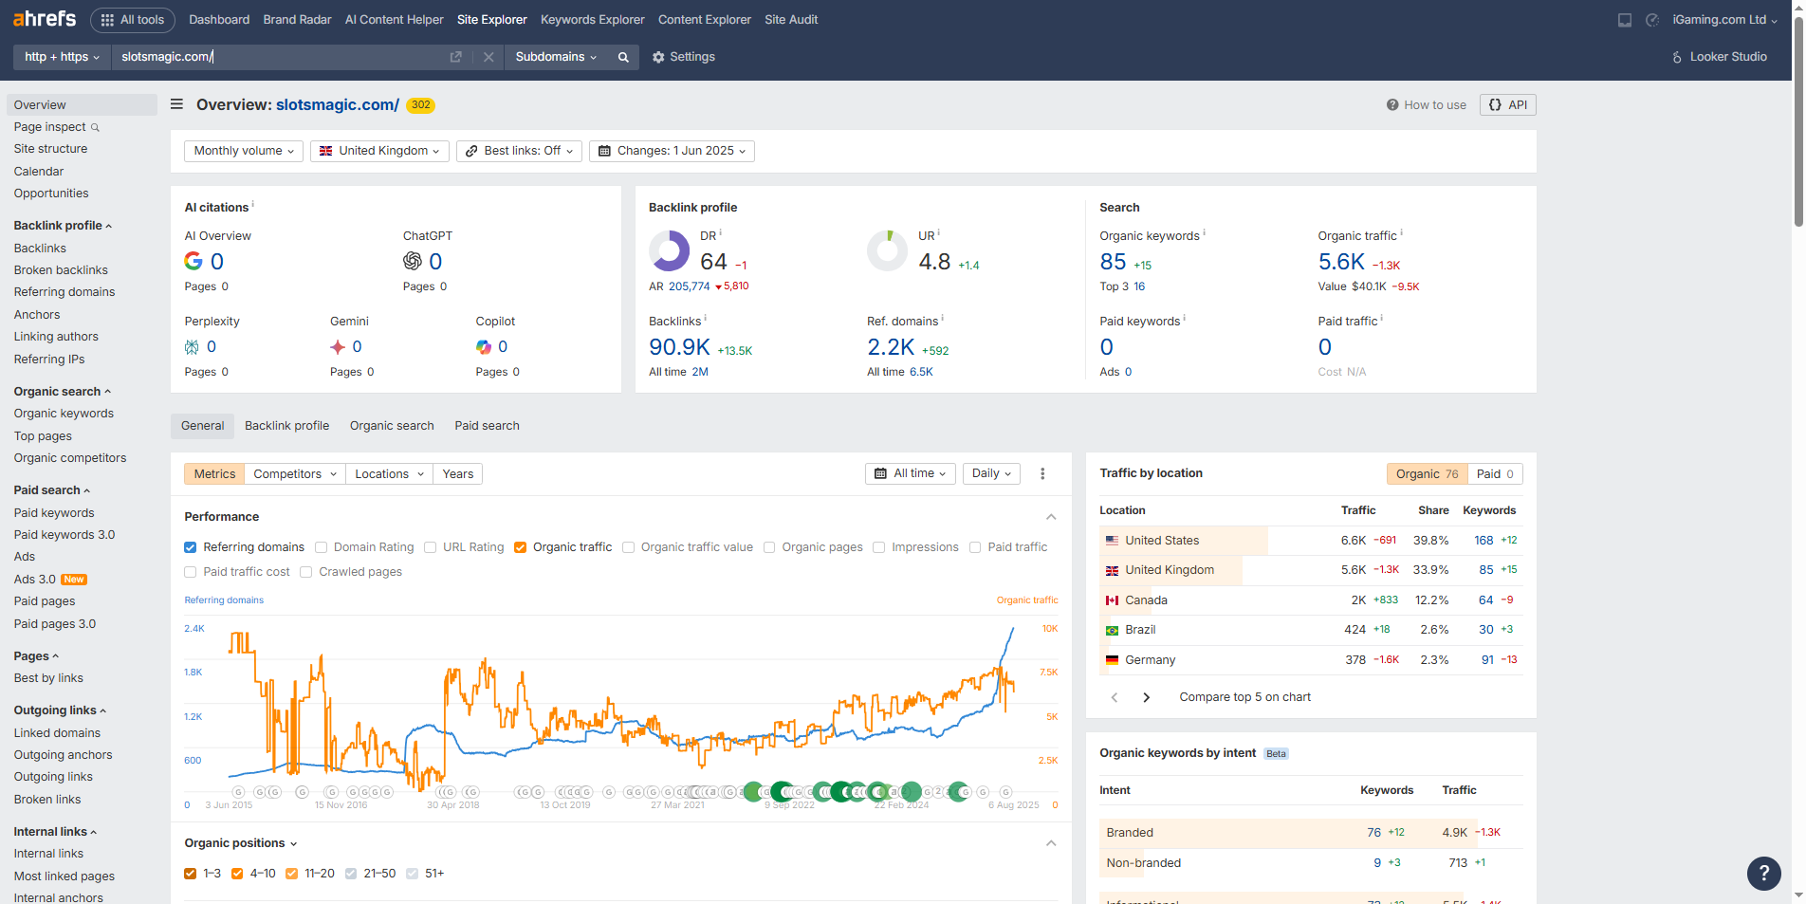1806x904 pixels.
Task: Switch to the Backlink profile tab
Action: (x=286, y=426)
